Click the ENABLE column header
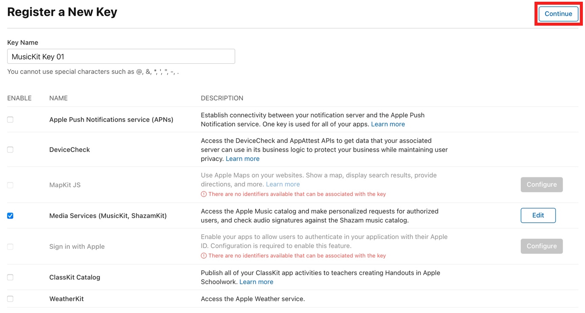Screen dimensions: 585x313 point(19,98)
